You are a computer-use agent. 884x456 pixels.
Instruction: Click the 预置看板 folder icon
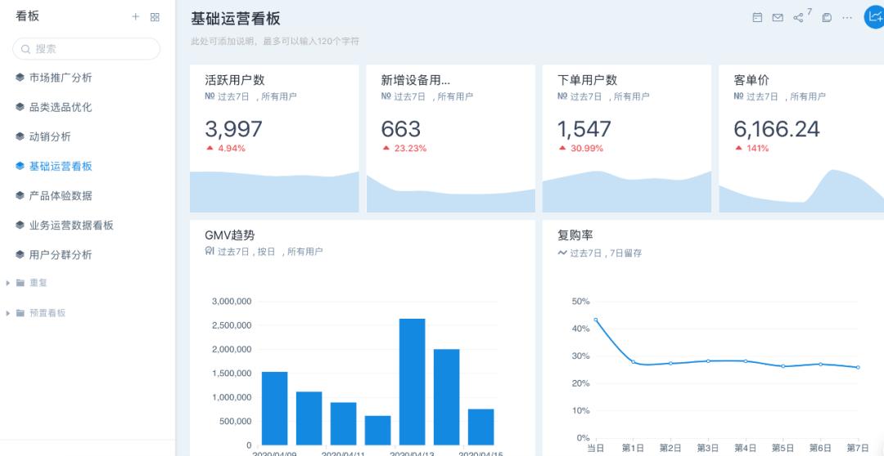click(20, 313)
